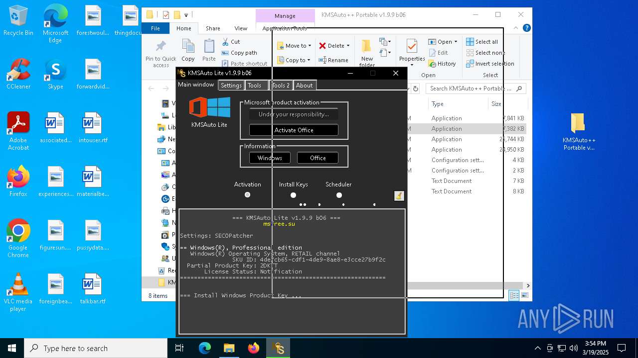The image size is (638, 358).
Task: Click Select none in the Explorer ribbon
Action: [486, 53]
